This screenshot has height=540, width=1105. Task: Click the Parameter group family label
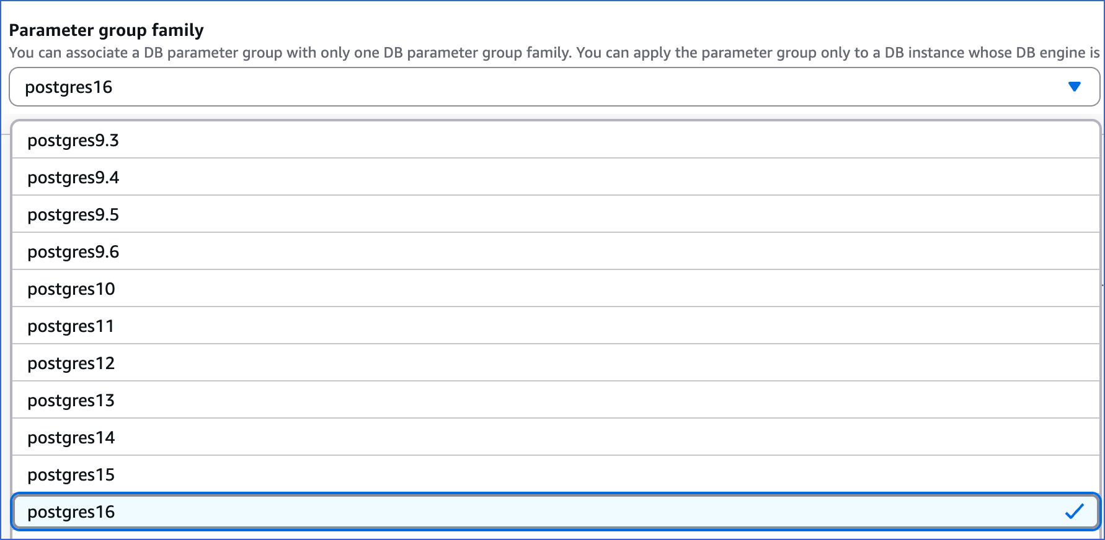click(107, 28)
